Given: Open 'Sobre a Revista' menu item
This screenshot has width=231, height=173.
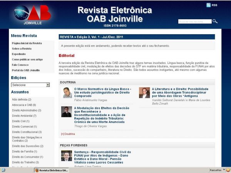Looking at the screenshot, I should coord(22,49).
